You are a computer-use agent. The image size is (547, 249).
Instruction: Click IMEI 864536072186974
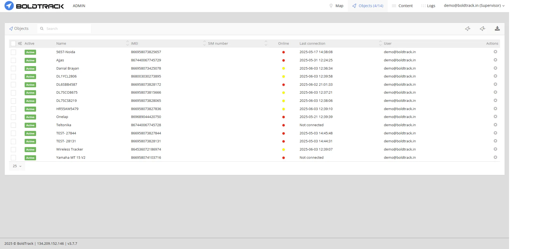(146, 149)
